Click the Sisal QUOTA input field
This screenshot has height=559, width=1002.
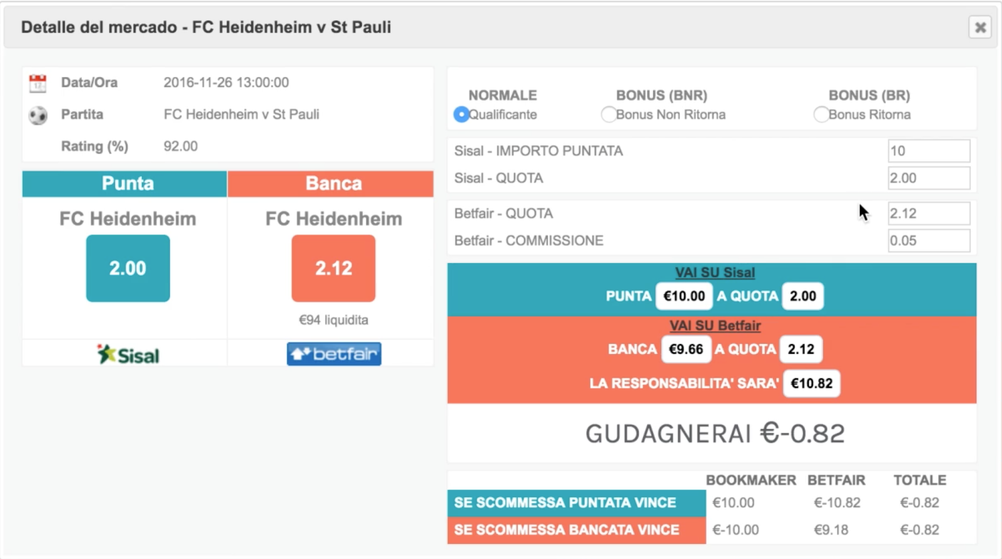click(929, 178)
